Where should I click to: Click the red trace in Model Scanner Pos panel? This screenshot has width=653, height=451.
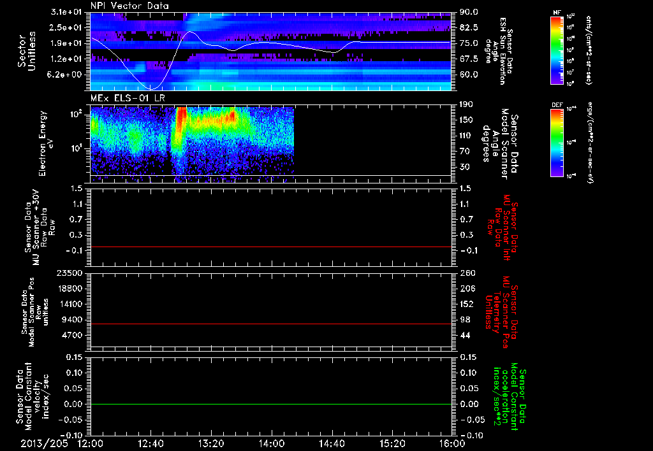point(270,324)
